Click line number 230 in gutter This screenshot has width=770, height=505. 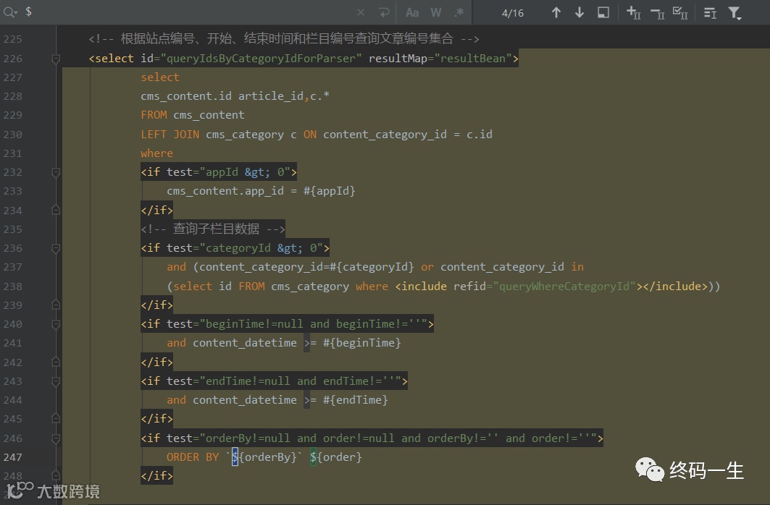[x=13, y=135]
